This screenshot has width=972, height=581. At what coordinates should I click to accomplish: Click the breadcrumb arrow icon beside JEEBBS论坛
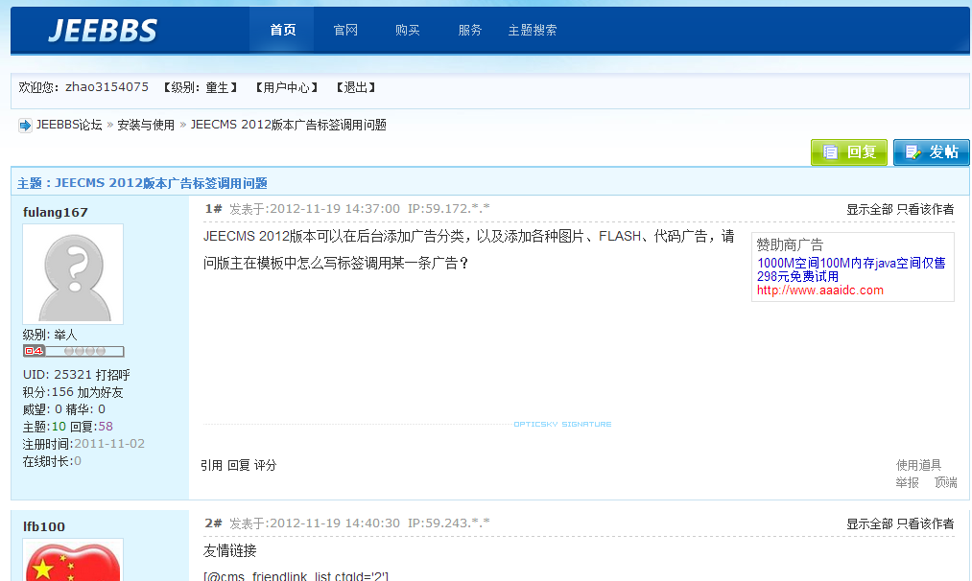point(25,126)
